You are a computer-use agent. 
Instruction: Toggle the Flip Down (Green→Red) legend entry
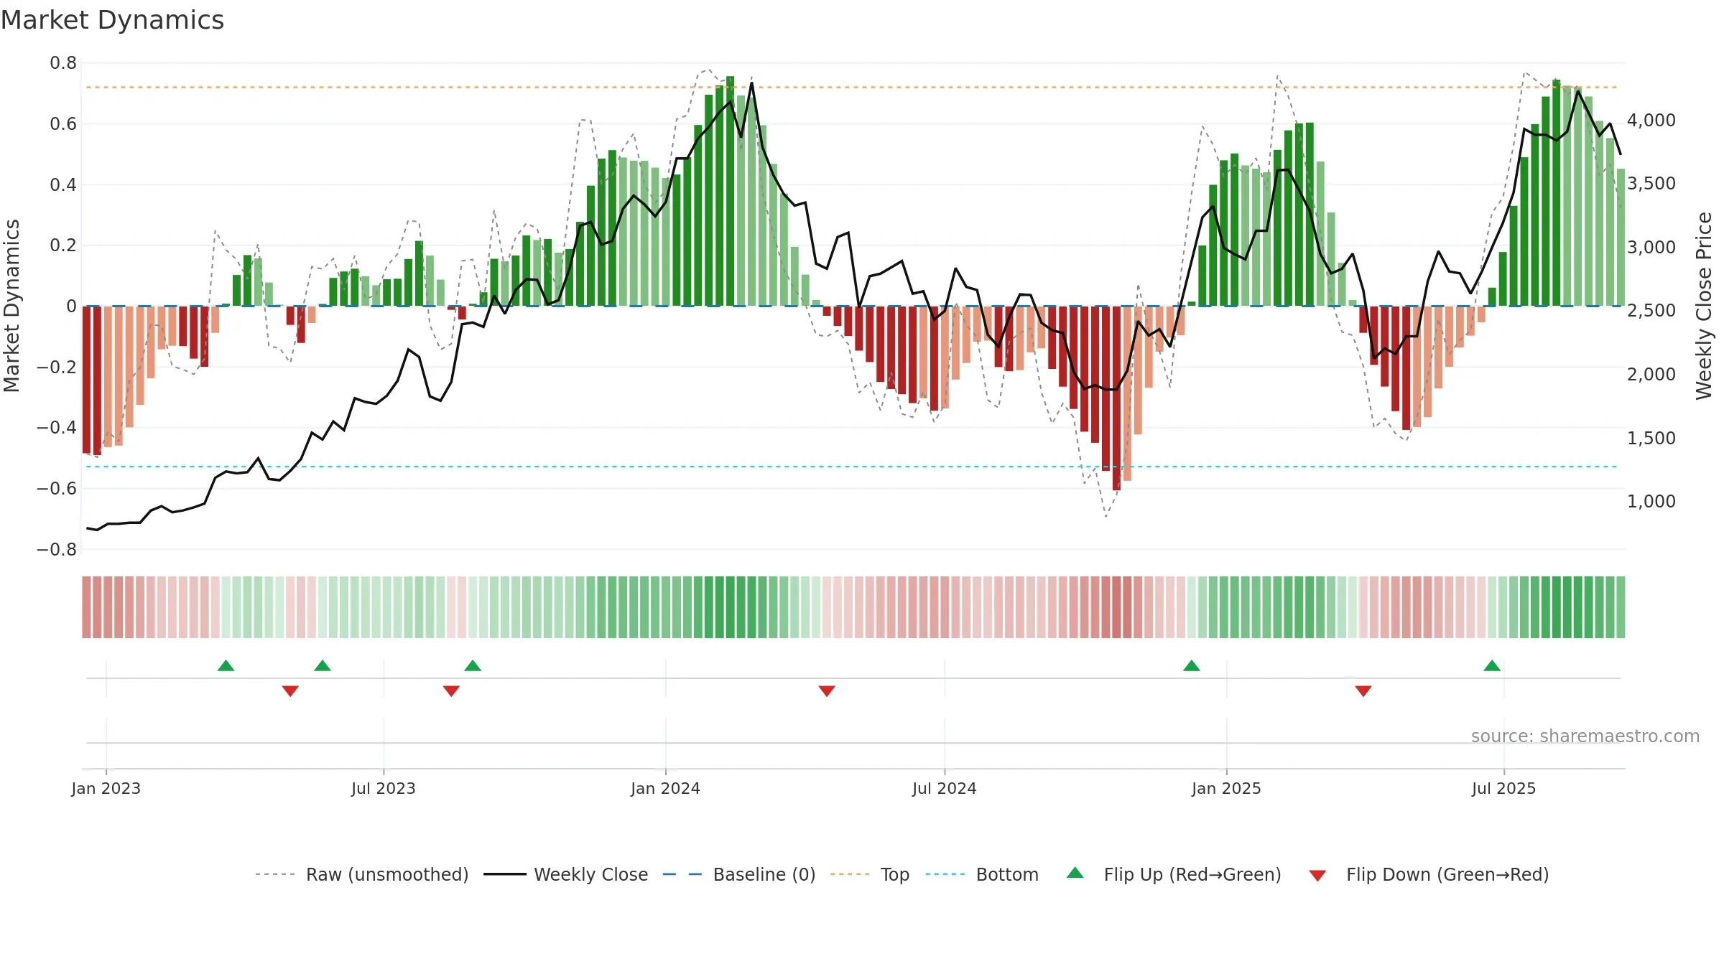tap(1429, 874)
